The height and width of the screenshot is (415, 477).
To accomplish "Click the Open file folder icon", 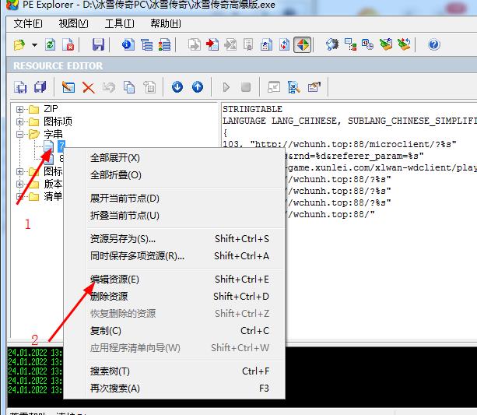I will (19, 45).
